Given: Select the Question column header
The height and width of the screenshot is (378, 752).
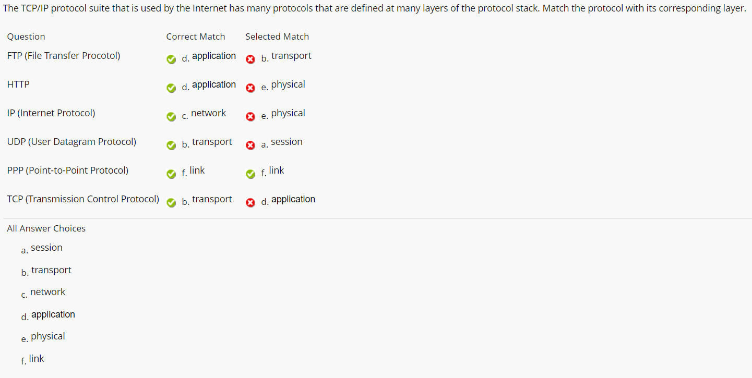Looking at the screenshot, I should (26, 36).
